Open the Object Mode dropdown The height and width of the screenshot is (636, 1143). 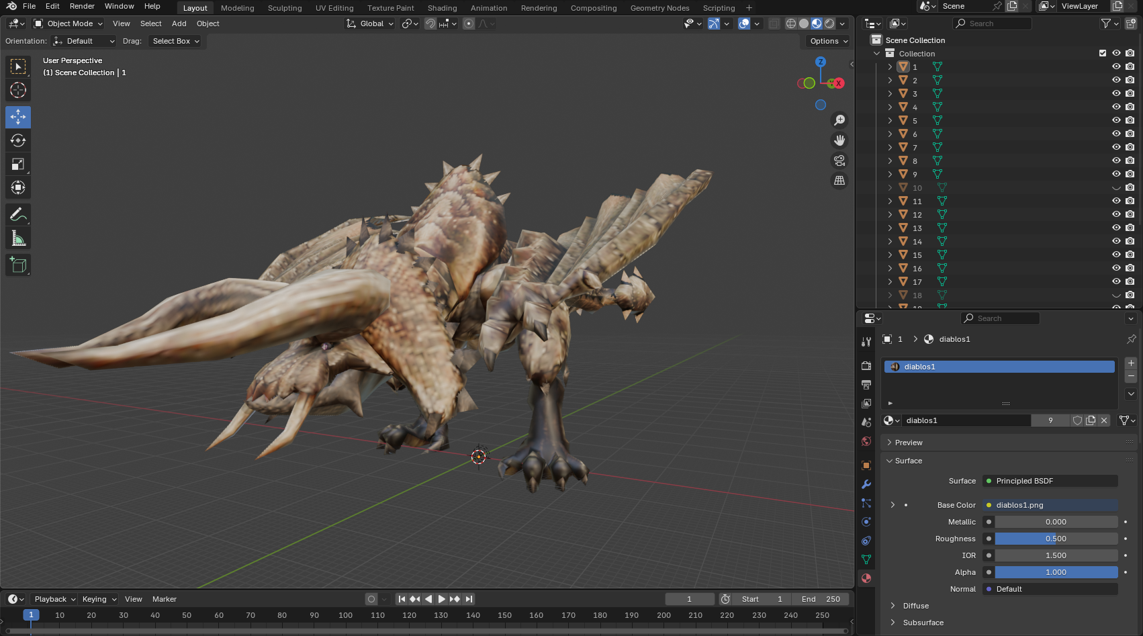(68, 24)
